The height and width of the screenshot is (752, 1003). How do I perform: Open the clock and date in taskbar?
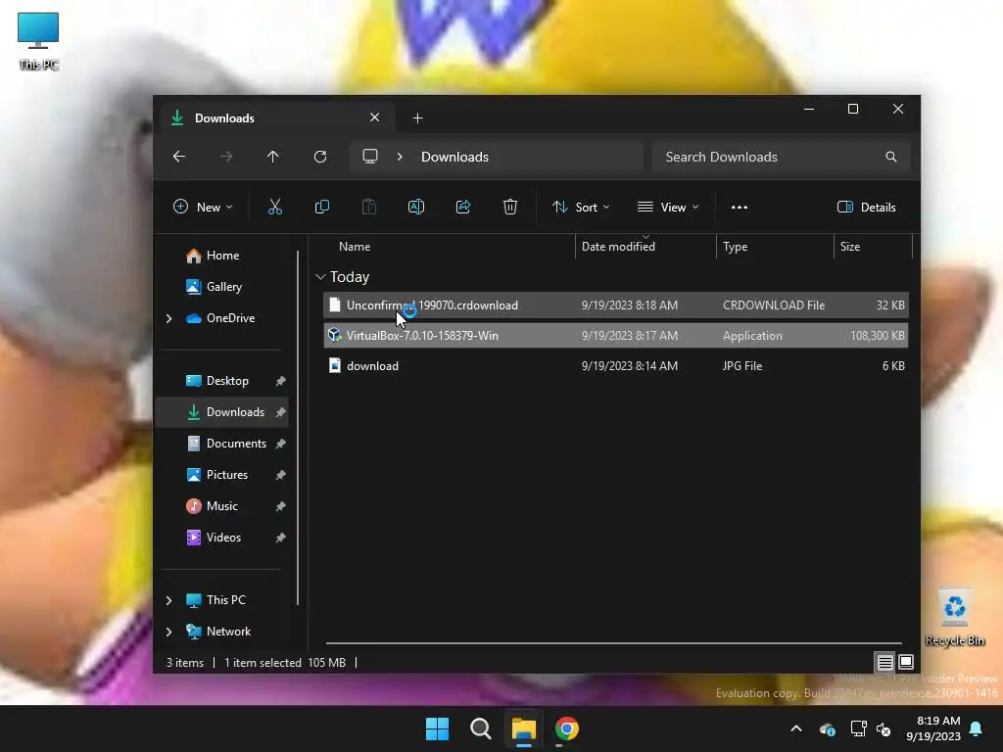933,728
